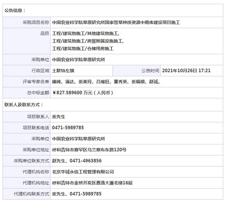Image resolution: width=227 pixels, height=203 pixels.
Task: Click the 品目 label cell
Action: click(26, 41)
